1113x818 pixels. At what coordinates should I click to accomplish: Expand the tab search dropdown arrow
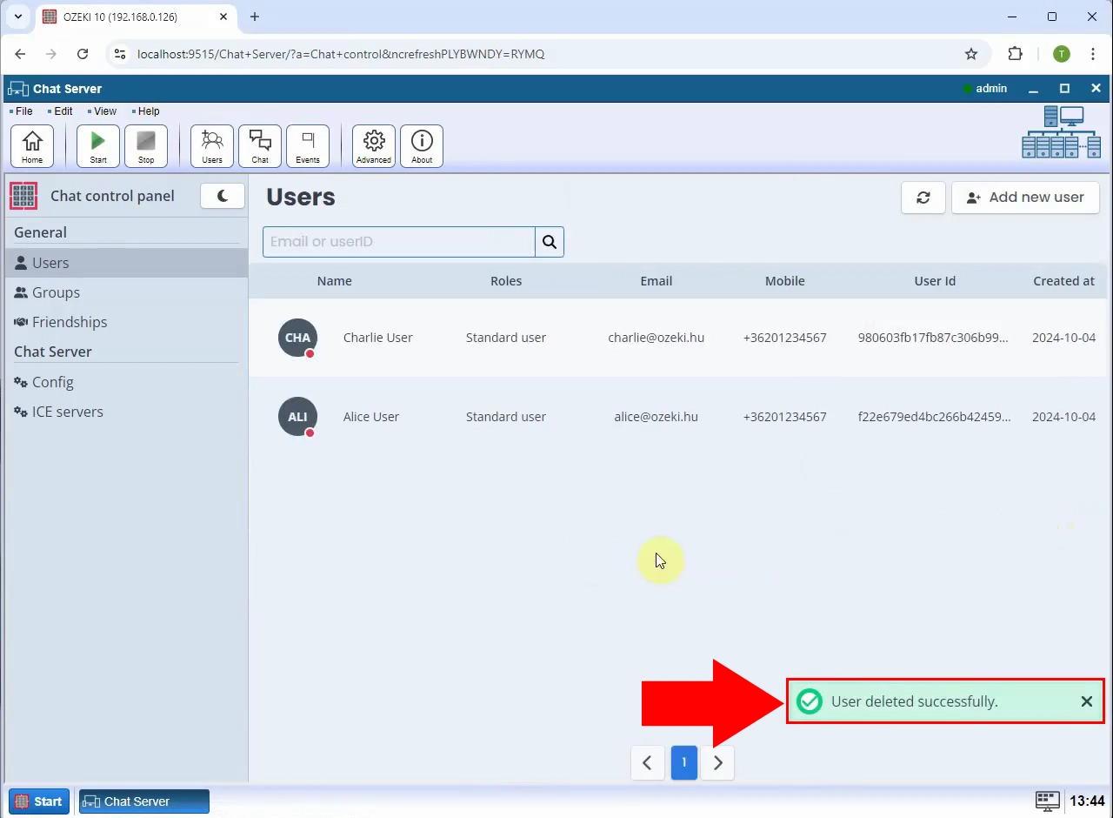tap(18, 17)
